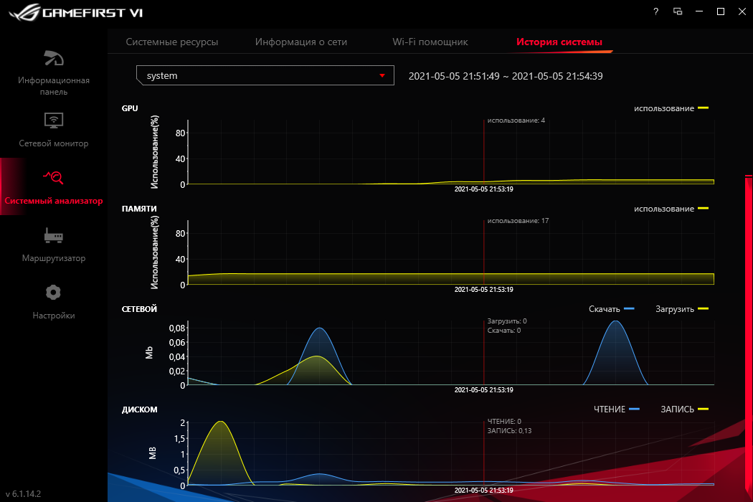This screenshot has width=753, height=502.
Task: Click the 'Скачать: 0' tooltip value
Action: point(503,330)
